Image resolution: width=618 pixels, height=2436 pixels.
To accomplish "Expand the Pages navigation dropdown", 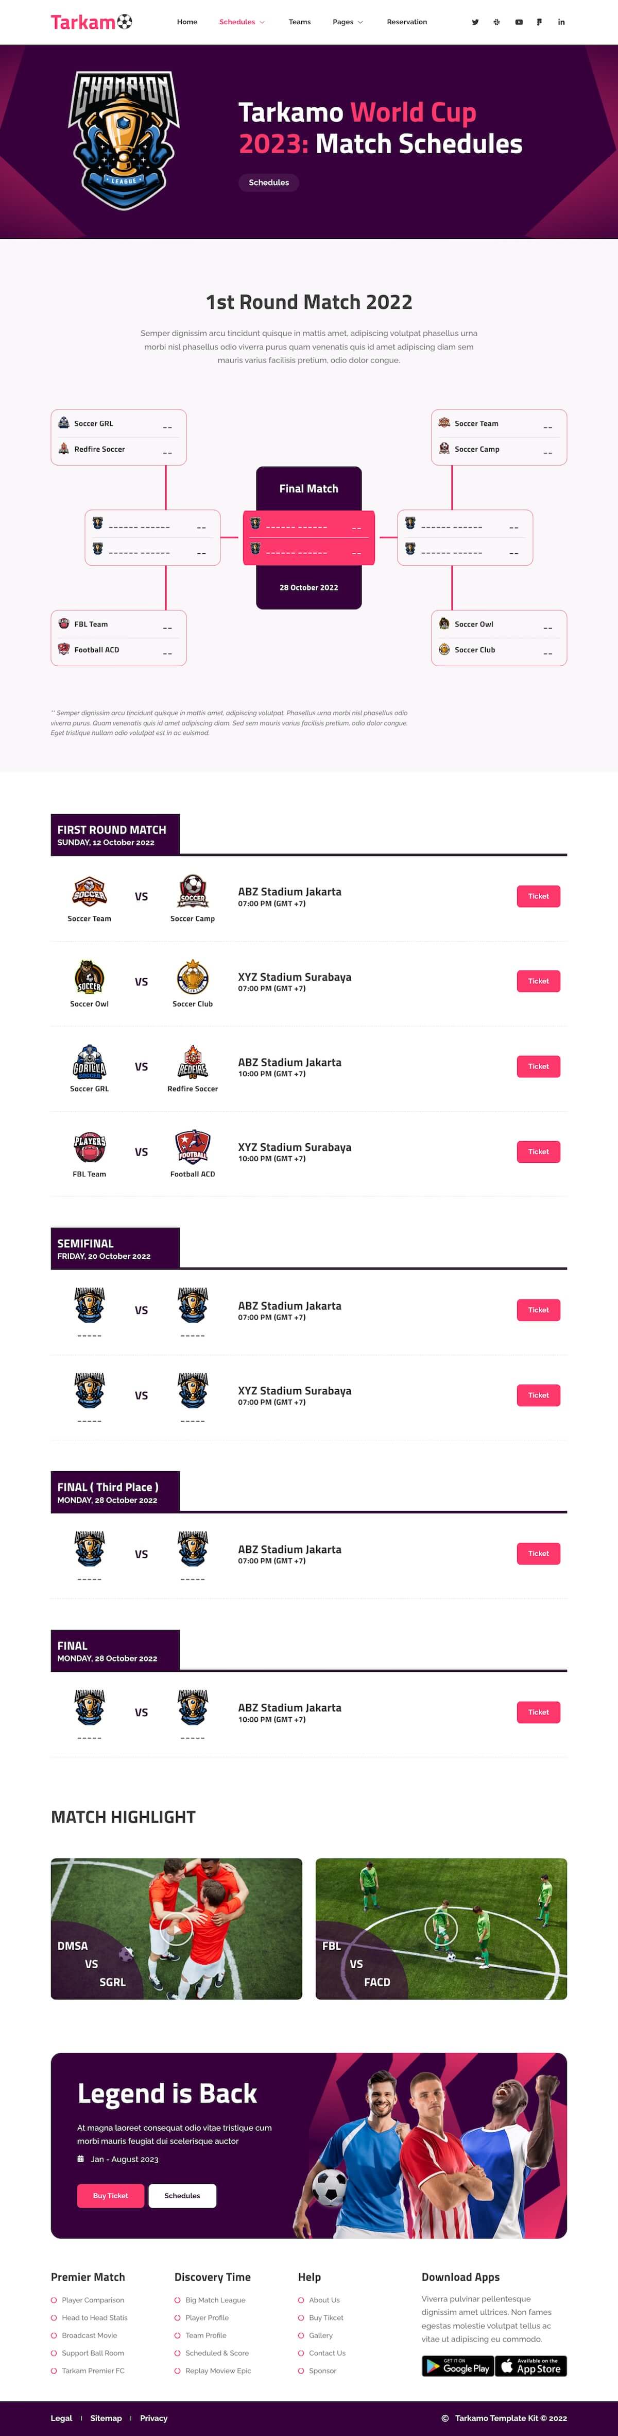I will 347,22.
